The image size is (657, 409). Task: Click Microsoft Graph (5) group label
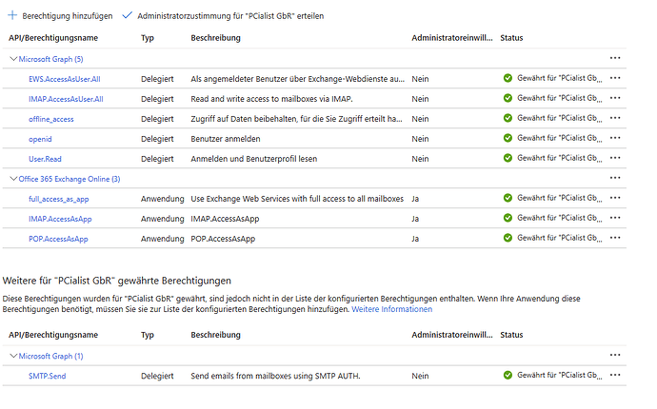point(50,59)
